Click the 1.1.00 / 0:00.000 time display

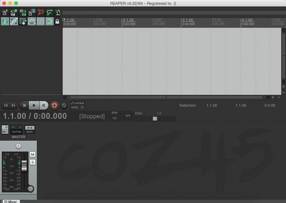pos(35,116)
